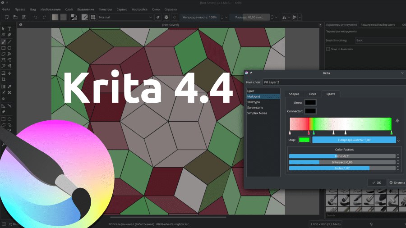This screenshot has width=406, height=228.
Task: Open Расширенный выбор цвета docker tab
Action: point(378,25)
